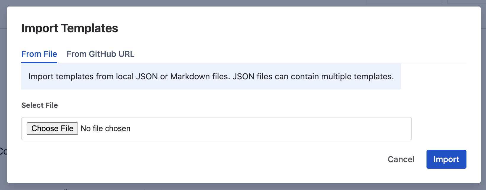Click the partial icon below the dialog
Viewport: 486px width, 190px height.
tap(66, 189)
